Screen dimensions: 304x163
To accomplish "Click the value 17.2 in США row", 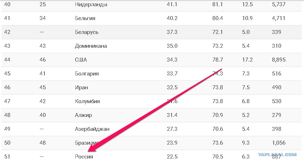I will 247,60.
